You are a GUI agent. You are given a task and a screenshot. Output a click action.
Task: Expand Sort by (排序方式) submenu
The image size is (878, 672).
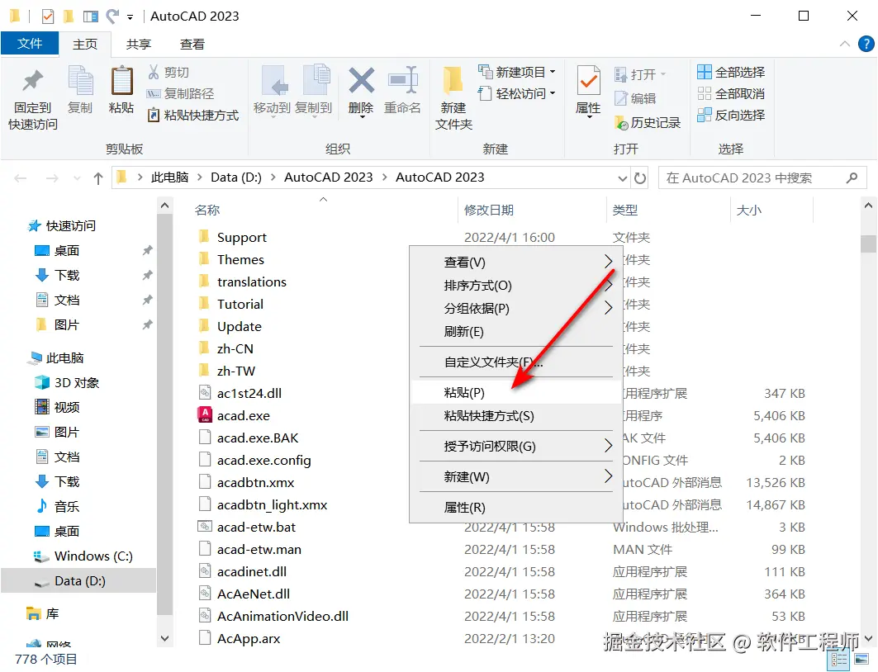point(608,286)
